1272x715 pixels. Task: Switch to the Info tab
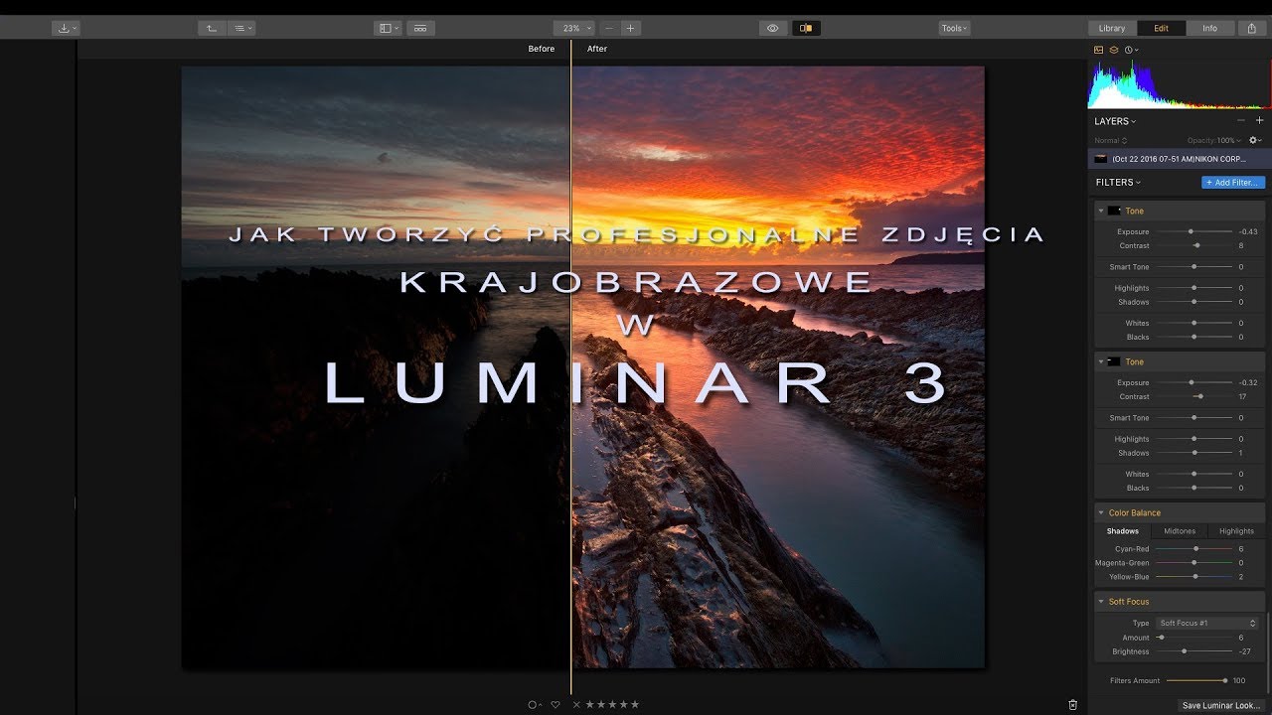click(x=1209, y=28)
